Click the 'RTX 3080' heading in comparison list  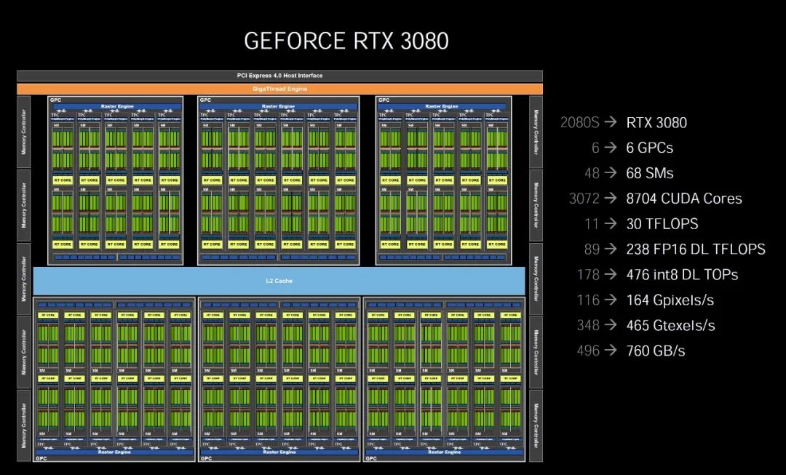pos(656,123)
